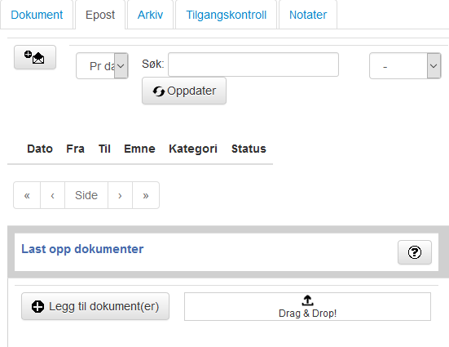Go to next page with single right arrow
Screen dimensions: 449x347
pyautogui.click(x=120, y=195)
